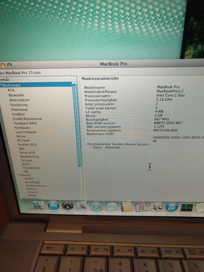Select AirPort under Nätverk
The image size is (204, 272).
click(29, 179)
